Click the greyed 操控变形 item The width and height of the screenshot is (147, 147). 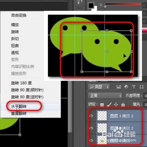tap(19, 73)
